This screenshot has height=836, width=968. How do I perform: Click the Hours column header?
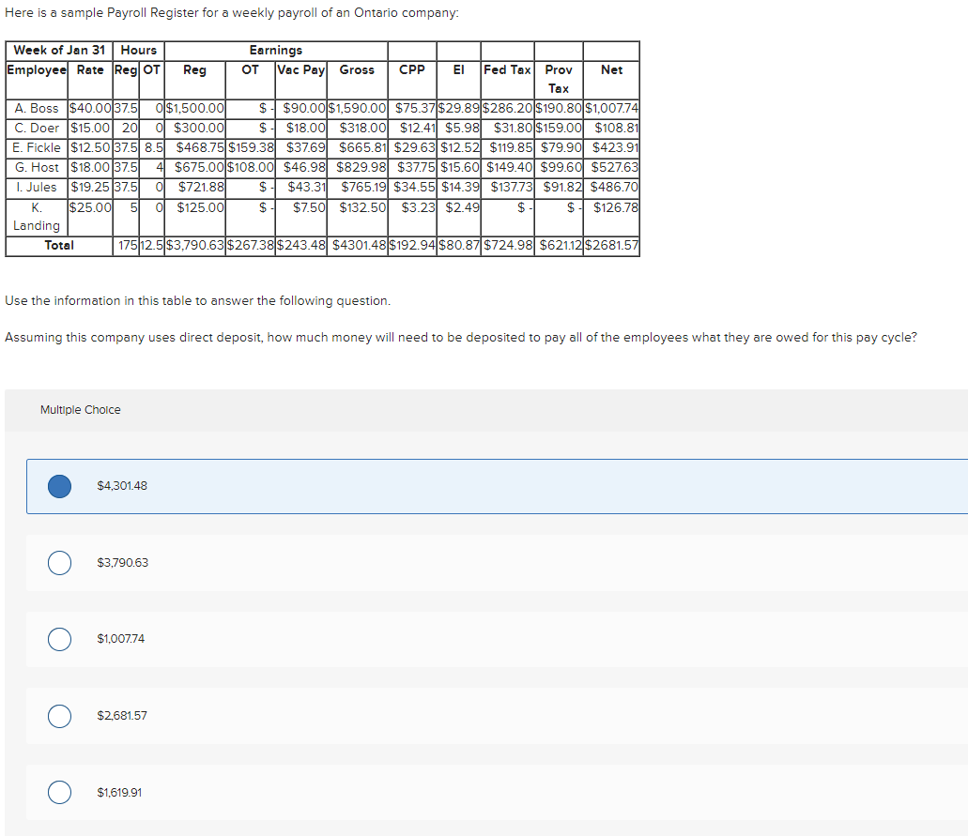(138, 50)
